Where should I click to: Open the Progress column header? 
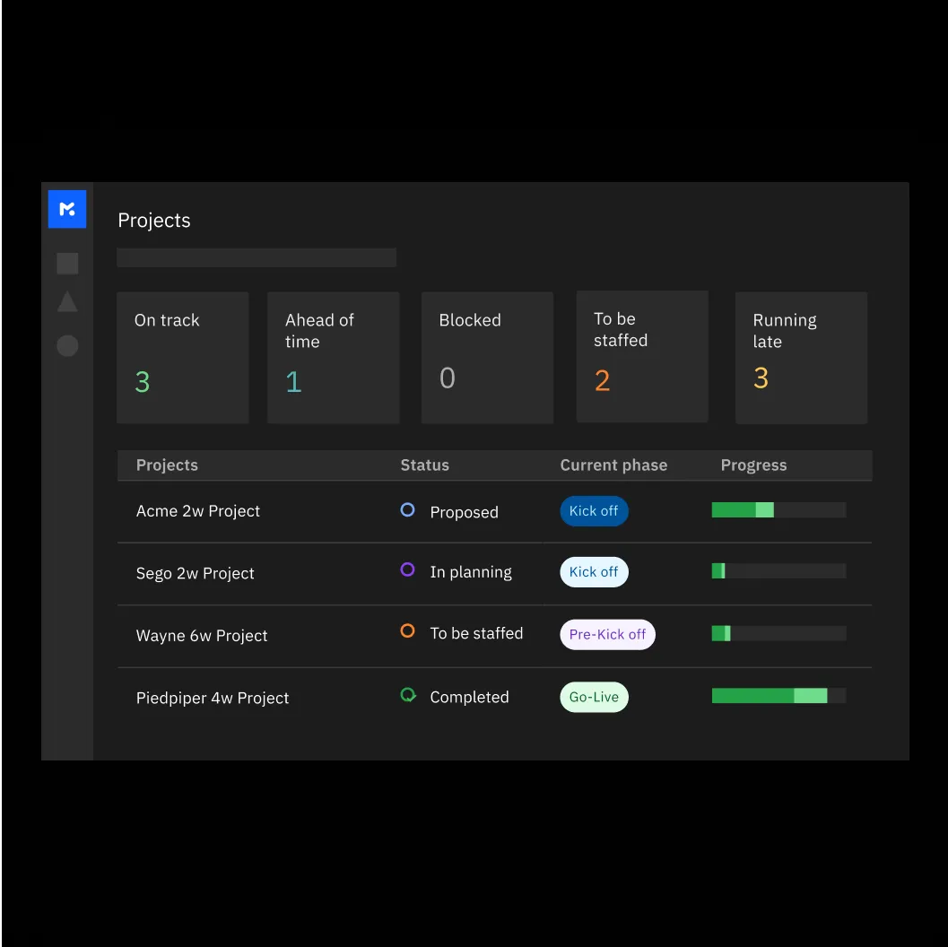(753, 465)
